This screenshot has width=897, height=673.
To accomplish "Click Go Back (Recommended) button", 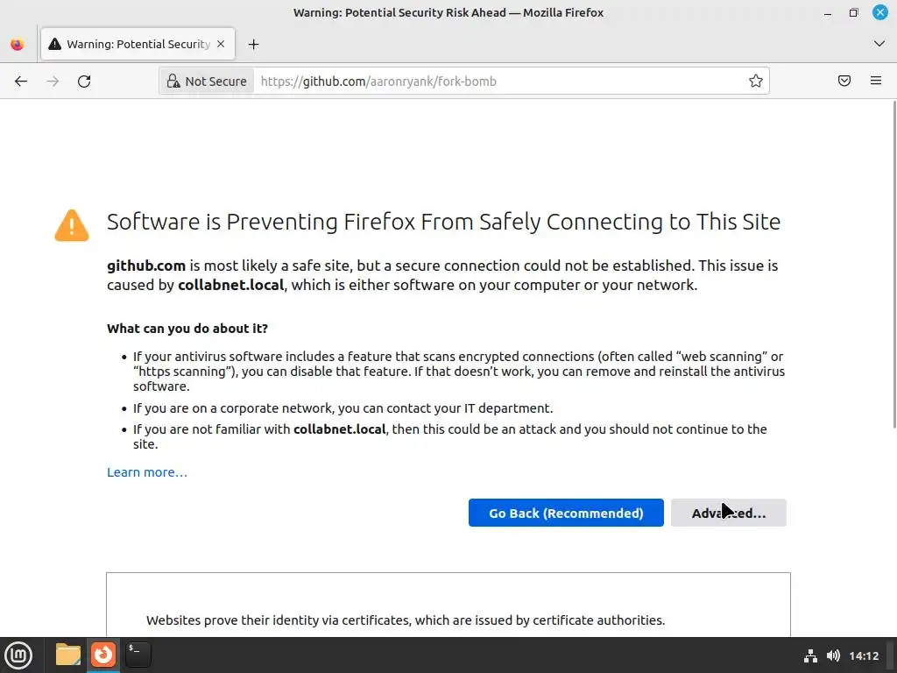I will 566,514.
